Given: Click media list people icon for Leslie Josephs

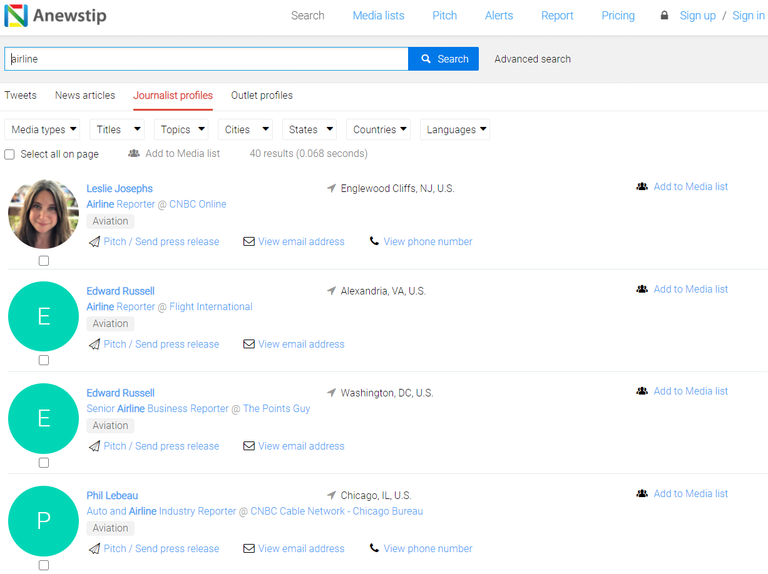Looking at the screenshot, I should [642, 186].
